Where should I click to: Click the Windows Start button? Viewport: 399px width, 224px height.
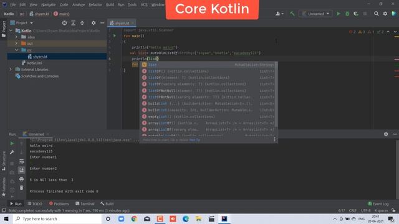coord(6,218)
